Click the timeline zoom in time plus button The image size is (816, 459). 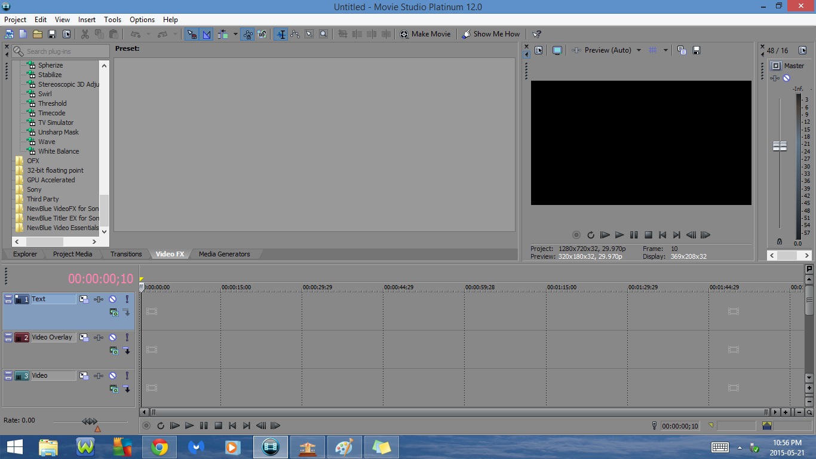[786, 412]
